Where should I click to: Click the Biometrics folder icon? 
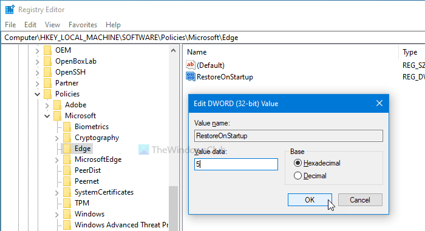click(x=67, y=127)
